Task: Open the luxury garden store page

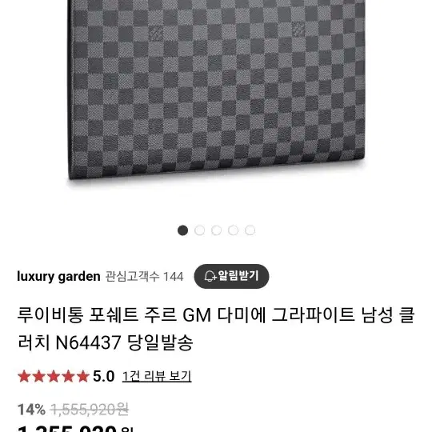Action: point(58,276)
